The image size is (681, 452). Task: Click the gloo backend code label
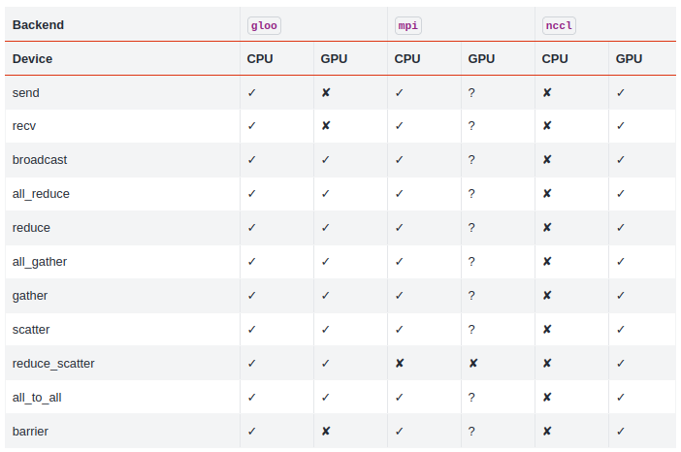pos(264,25)
